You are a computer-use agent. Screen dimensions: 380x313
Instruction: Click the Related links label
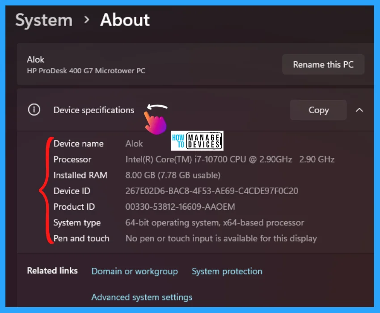point(52,271)
